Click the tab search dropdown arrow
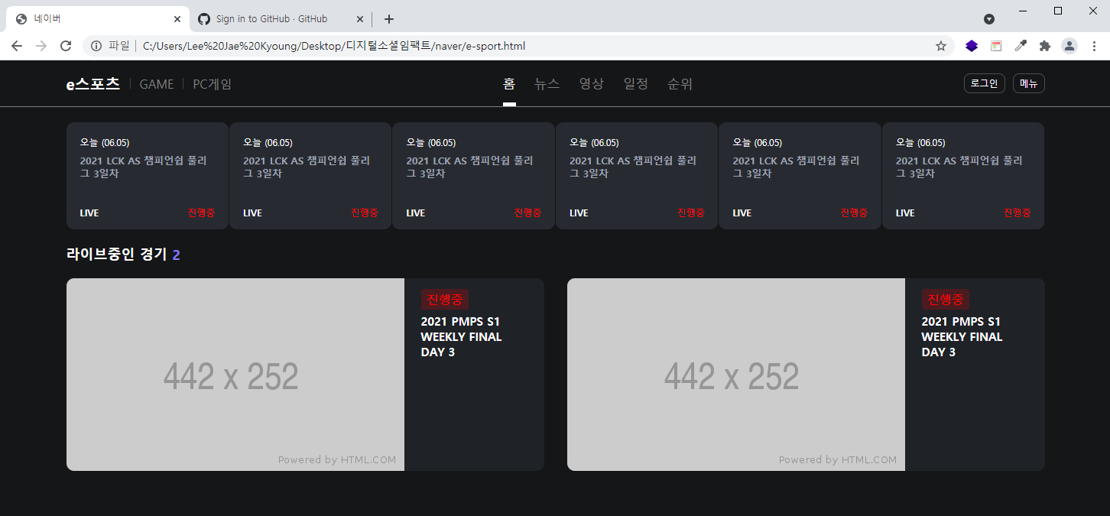The width and height of the screenshot is (1110, 516). pyautogui.click(x=988, y=19)
